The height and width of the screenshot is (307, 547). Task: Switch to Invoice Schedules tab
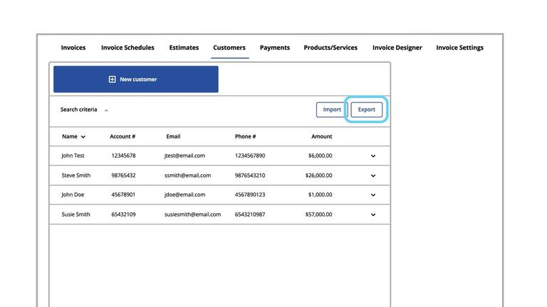[x=127, y=48]
